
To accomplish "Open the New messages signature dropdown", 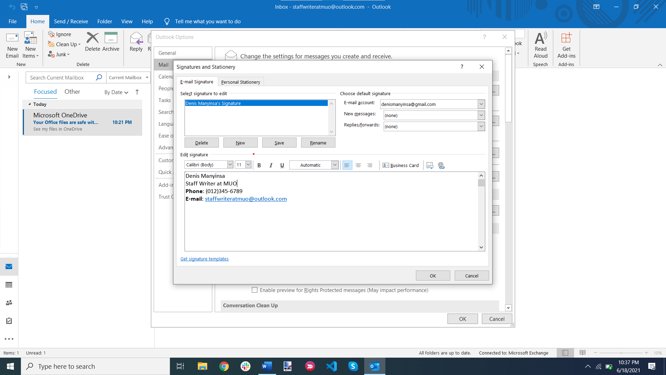I will [481, 115].
